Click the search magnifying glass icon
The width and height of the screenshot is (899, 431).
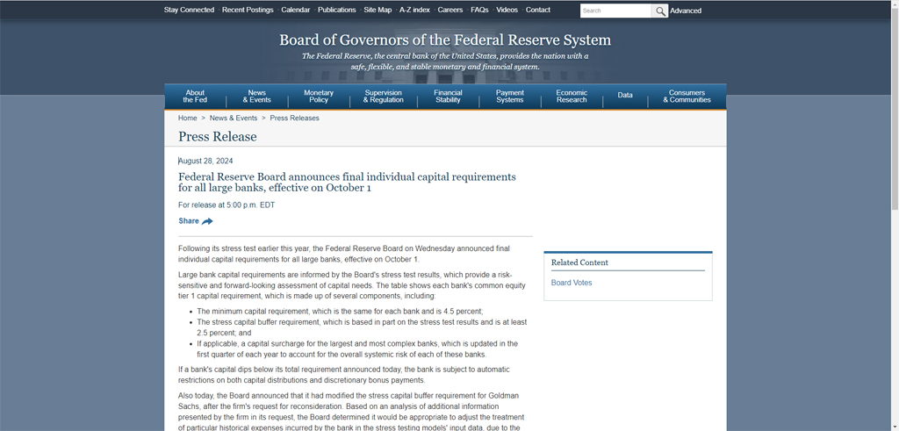coord(659,11)
